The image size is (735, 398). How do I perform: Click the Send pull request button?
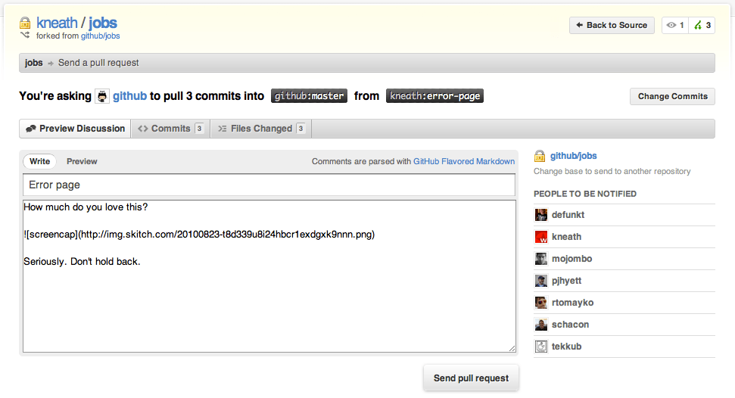click(x=471, y=378)
